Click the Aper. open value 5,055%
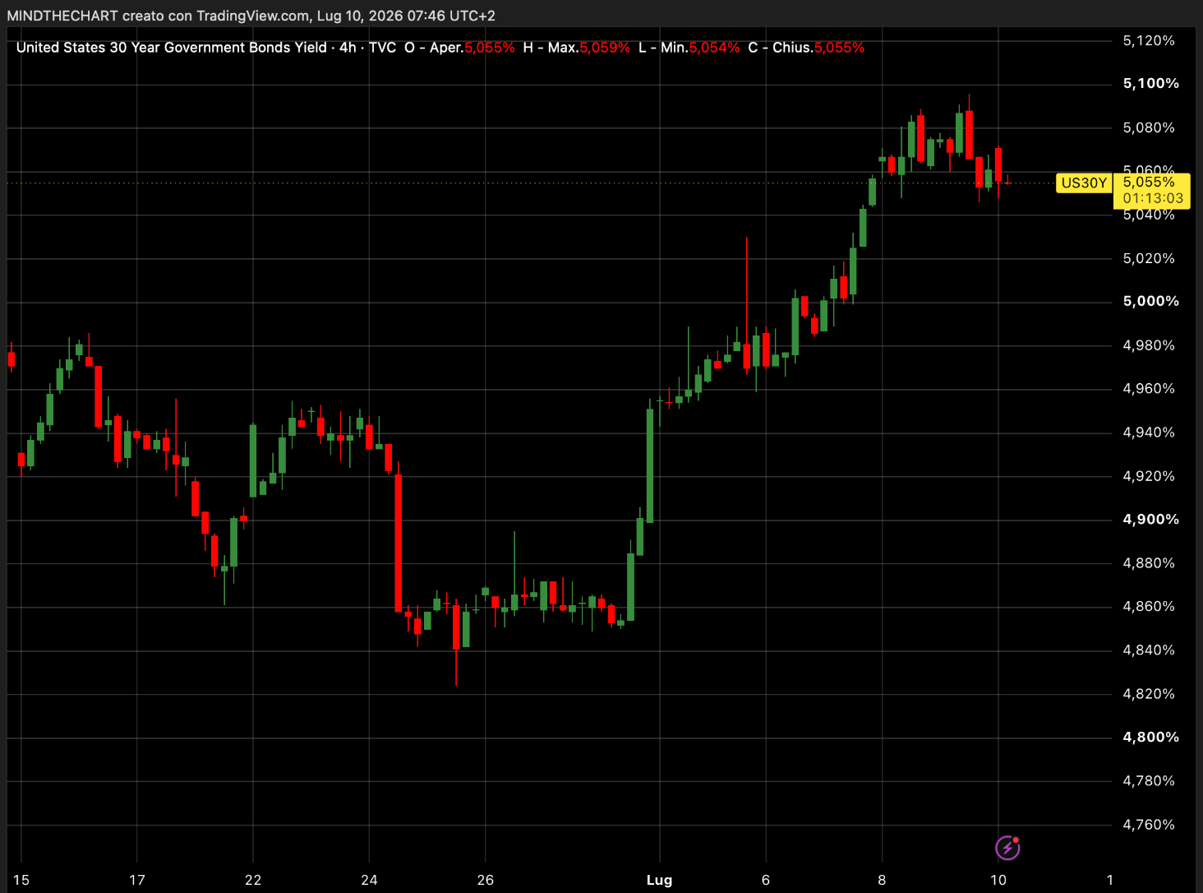Viewport: 1203px width, 893px height. pyautogui.click(x=490, y=48)
